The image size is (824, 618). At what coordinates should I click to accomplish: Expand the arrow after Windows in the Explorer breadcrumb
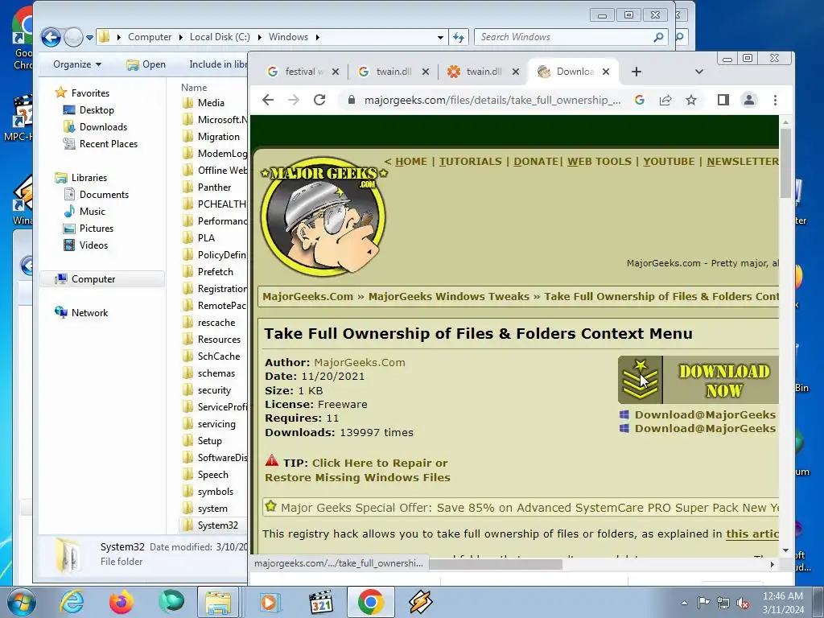[x=317, y=37]
